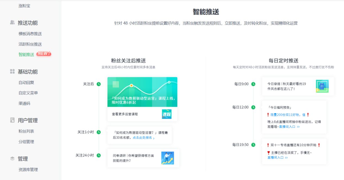Click the clock icon next to 每日9:00

(x=253, y=84)
